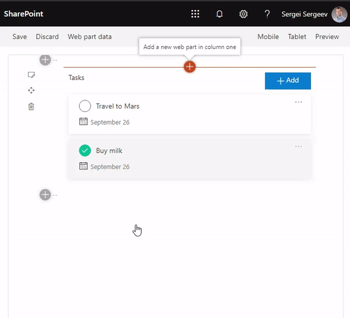350x318 pixels.
Task: Open more options for Travel to Mars
Action: 299,102
